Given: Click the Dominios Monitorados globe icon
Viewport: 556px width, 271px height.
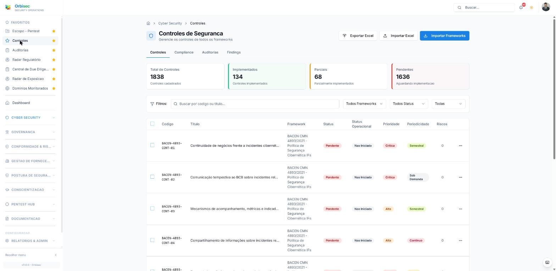Looking at the screenshot, I should [7, 88].
